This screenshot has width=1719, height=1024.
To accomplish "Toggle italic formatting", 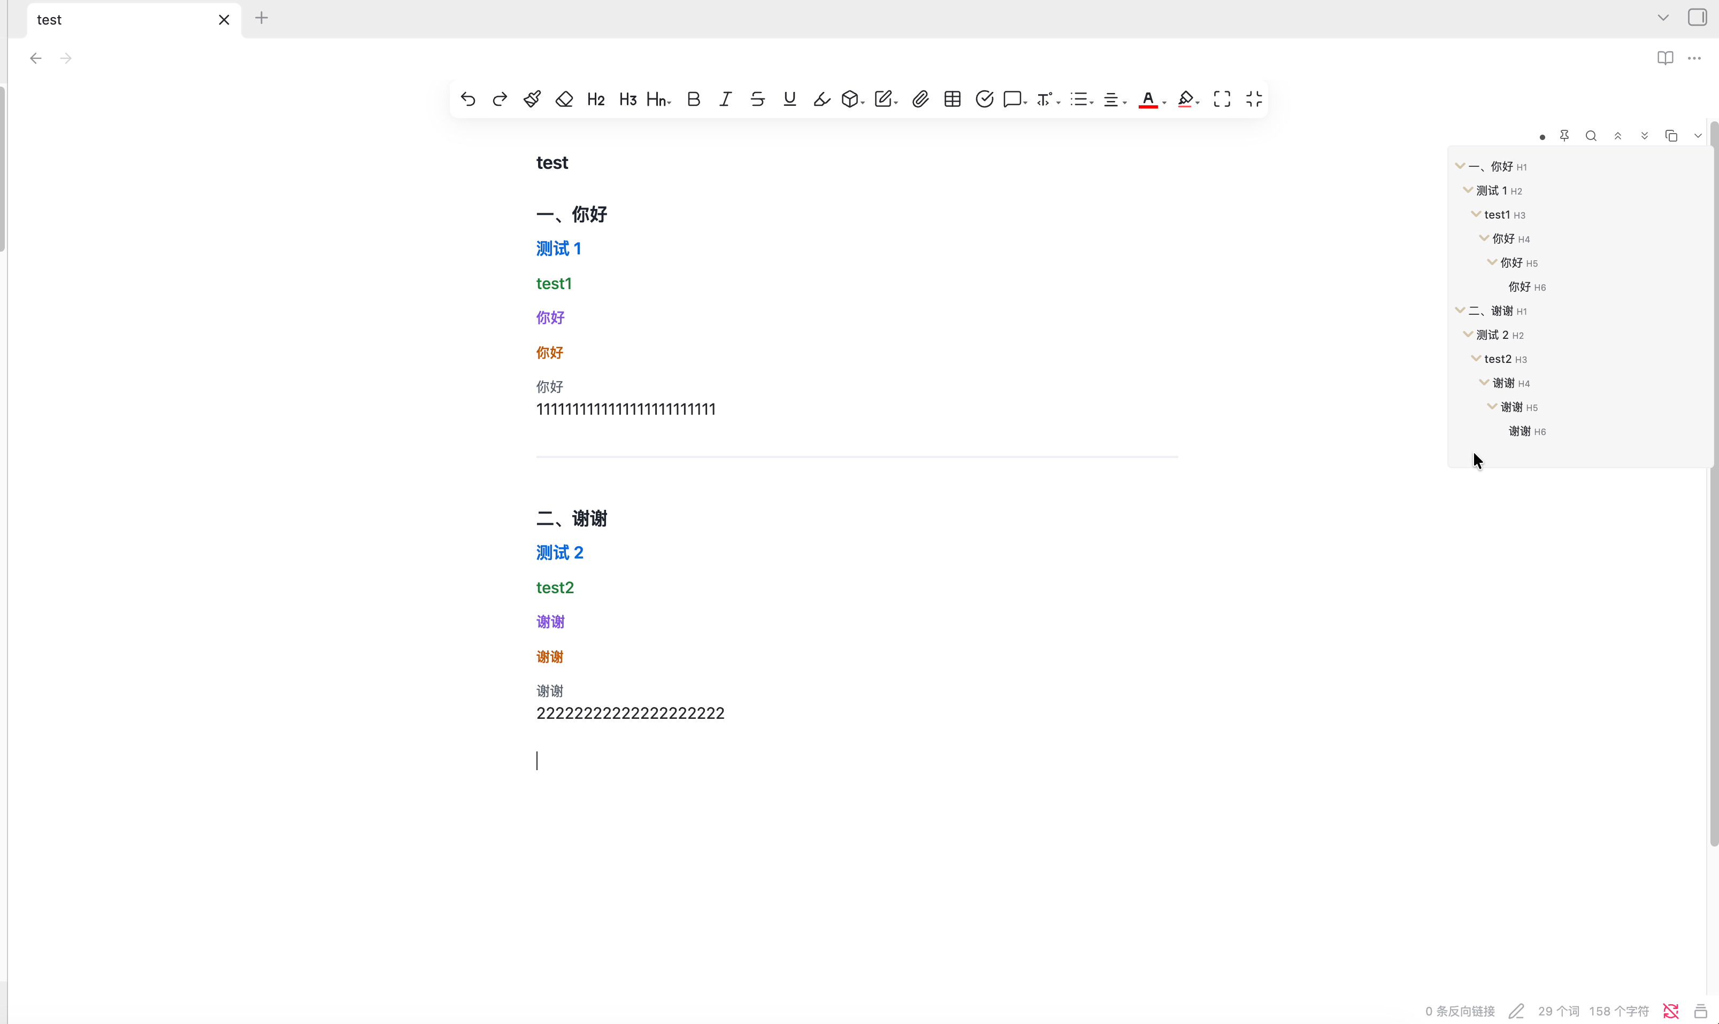I will coord(726,99).
